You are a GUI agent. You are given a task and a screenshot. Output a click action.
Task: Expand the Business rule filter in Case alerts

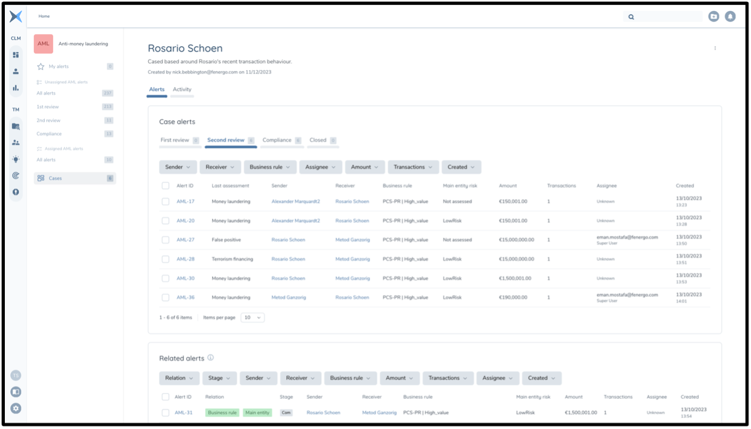point(270,167)
